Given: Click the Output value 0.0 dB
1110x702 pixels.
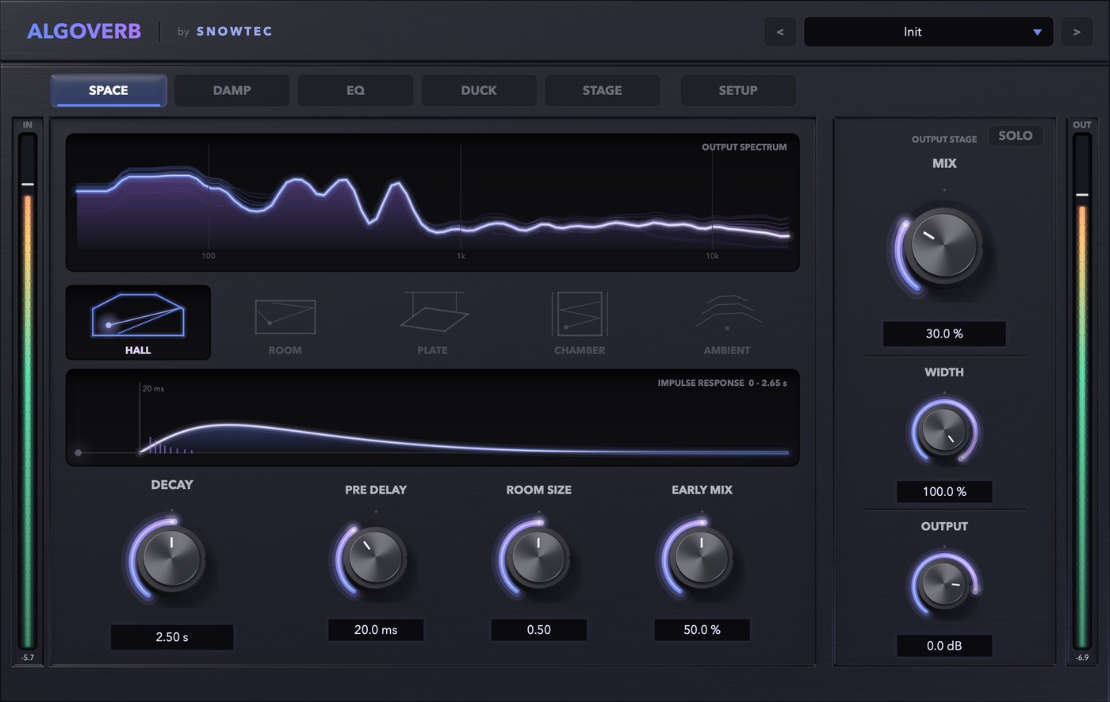Looking at the screenshot, I should (x=944, y=646).
